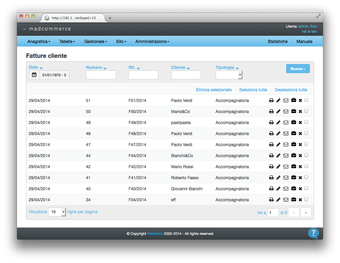
Task: Edit invoice F50/2014 with pencil icon
Action: tap(278, 112)
